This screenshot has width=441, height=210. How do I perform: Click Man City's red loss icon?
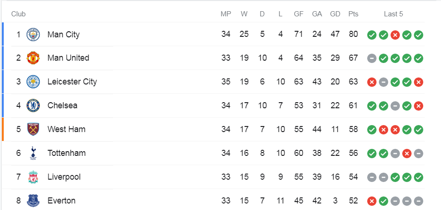(x=395, y=35)
